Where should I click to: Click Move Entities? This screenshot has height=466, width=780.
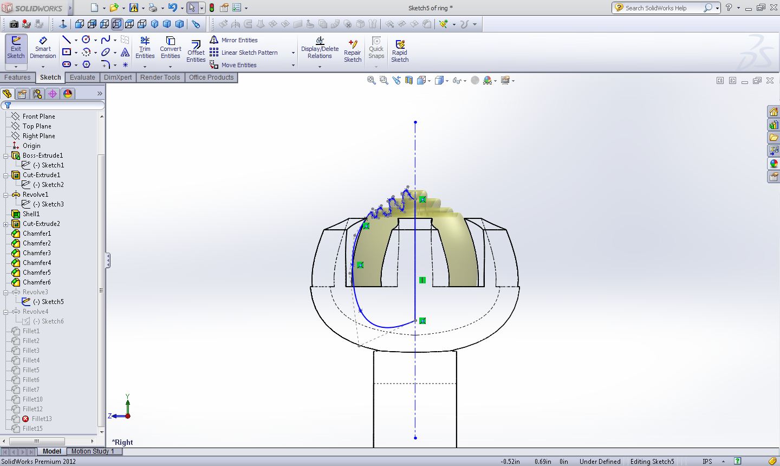click(233, 65)
